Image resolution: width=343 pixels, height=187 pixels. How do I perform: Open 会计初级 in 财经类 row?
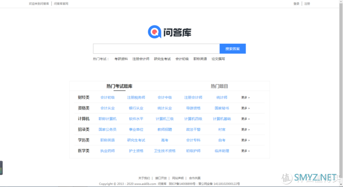pyautogui.click(x=107, y=98)
